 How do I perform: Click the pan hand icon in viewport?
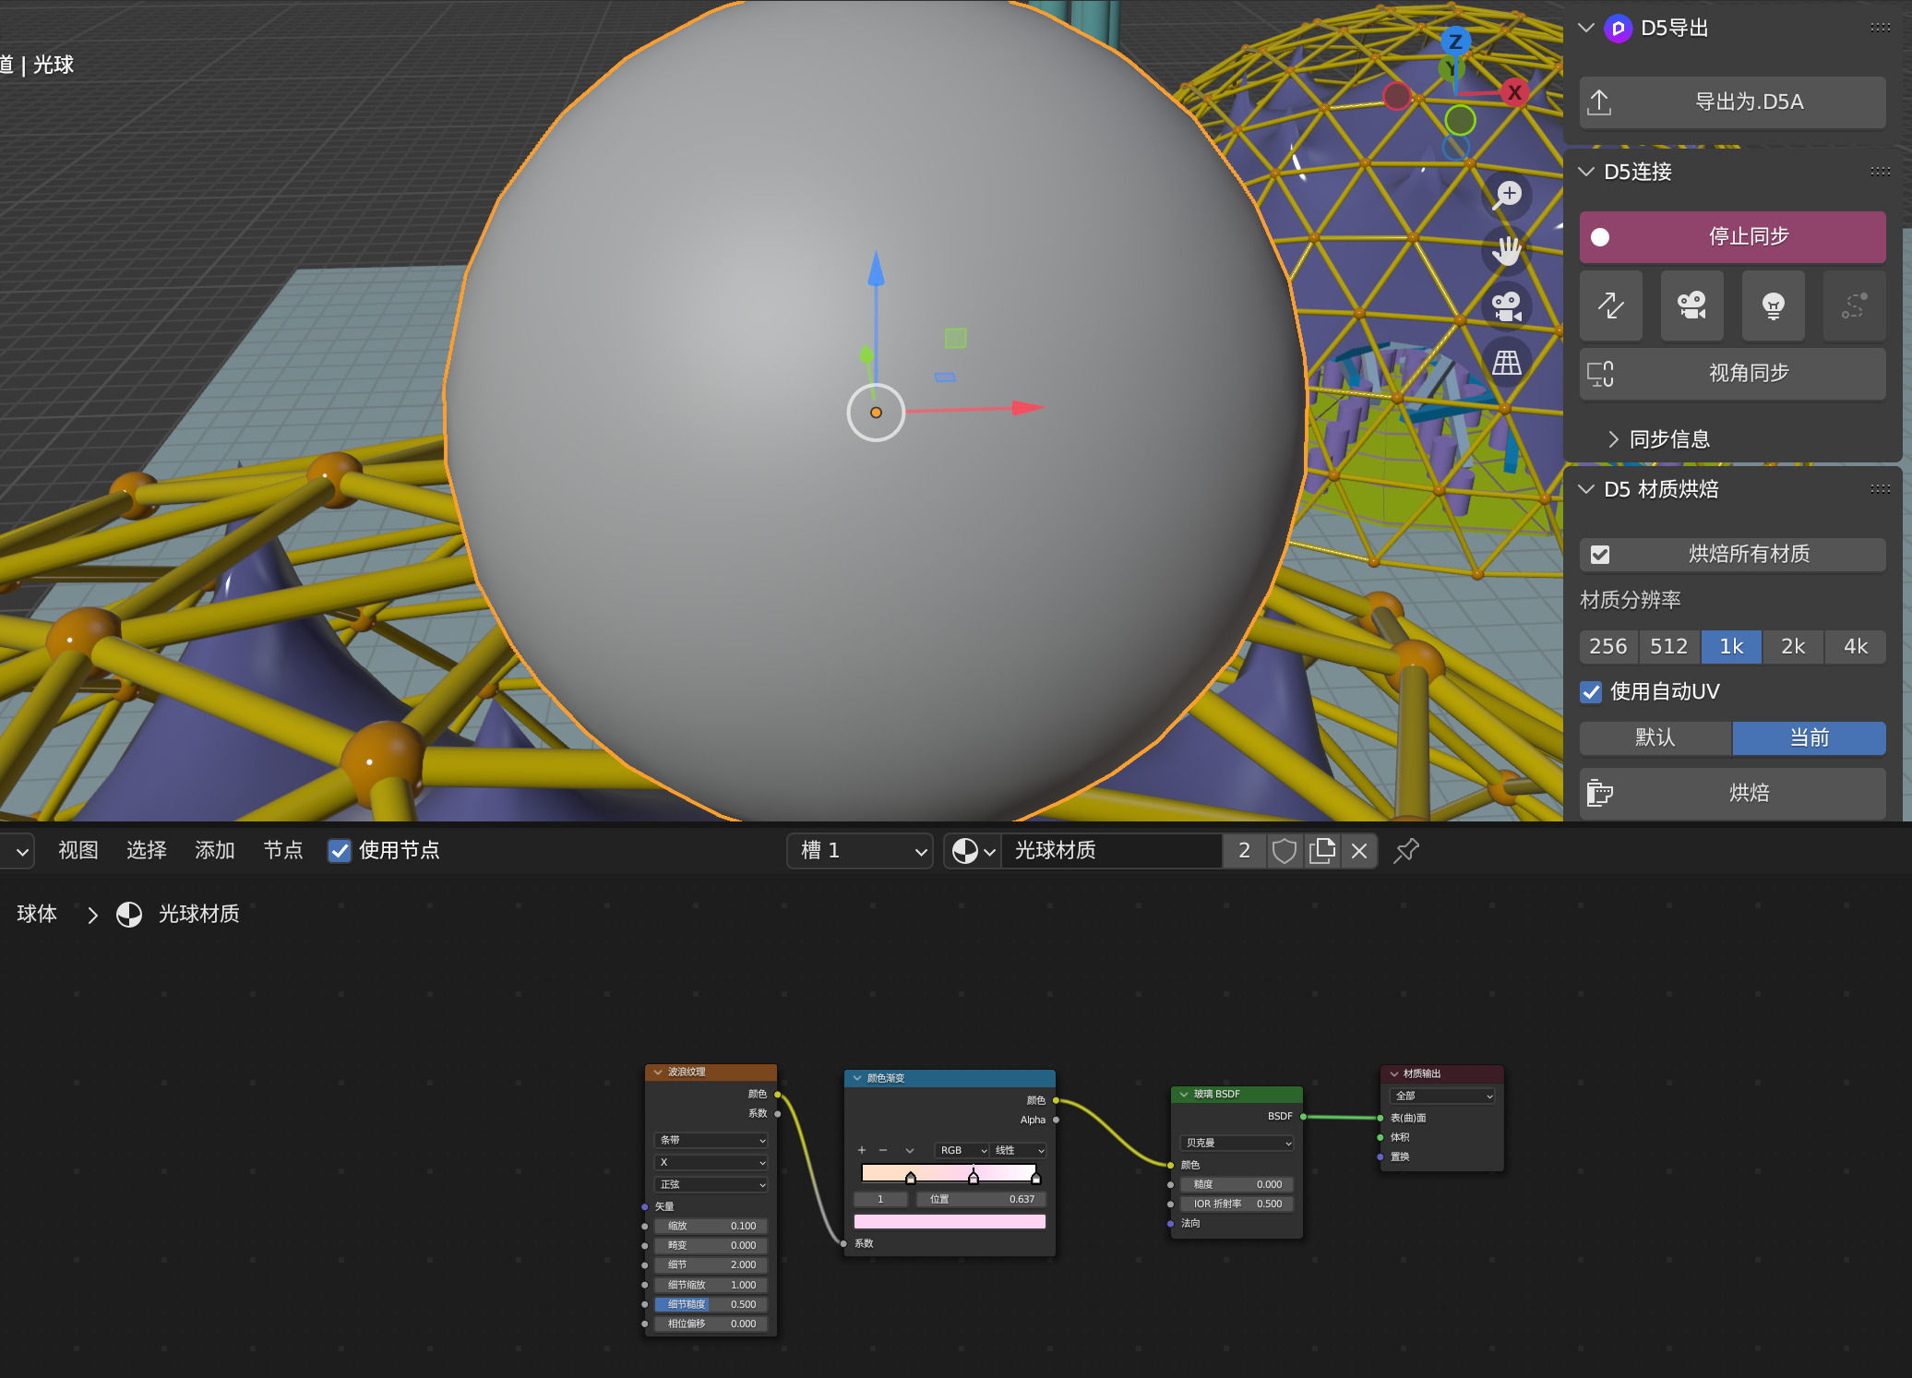tap(1508, 250)
